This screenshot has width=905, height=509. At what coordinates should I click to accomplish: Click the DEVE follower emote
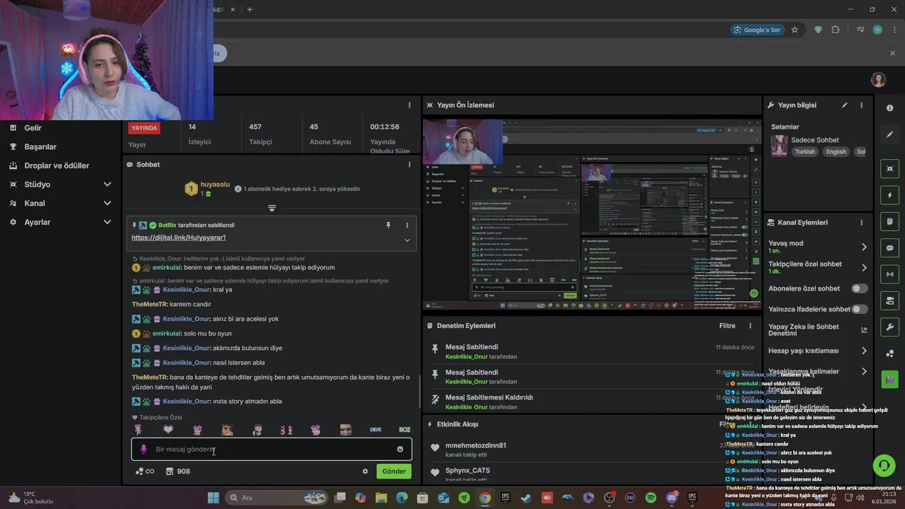click(x=375, y=429)
